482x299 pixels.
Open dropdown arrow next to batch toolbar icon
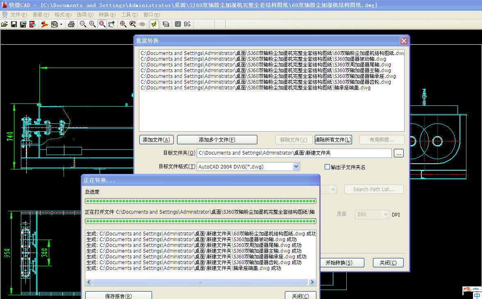click(61, 25)
